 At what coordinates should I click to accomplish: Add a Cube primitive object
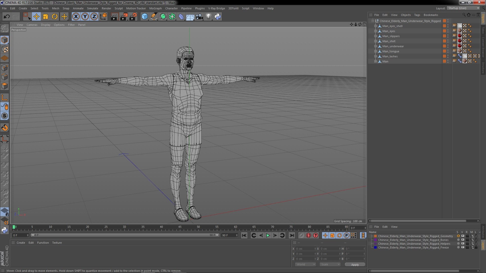pos(145,17)
